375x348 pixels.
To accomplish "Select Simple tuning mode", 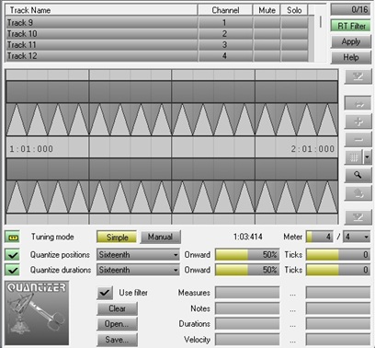I will click(x=117, y=237).
